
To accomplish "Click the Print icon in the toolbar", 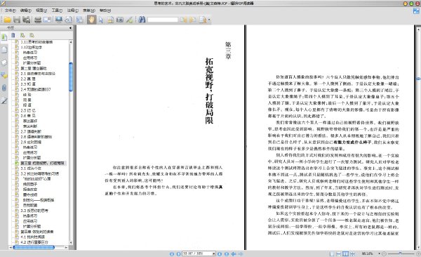I will (x=38, y=20).
